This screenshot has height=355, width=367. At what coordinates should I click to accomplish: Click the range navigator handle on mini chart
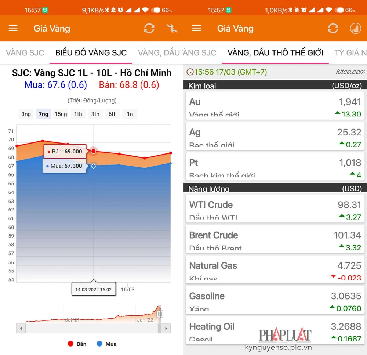[x=160, y=314]
